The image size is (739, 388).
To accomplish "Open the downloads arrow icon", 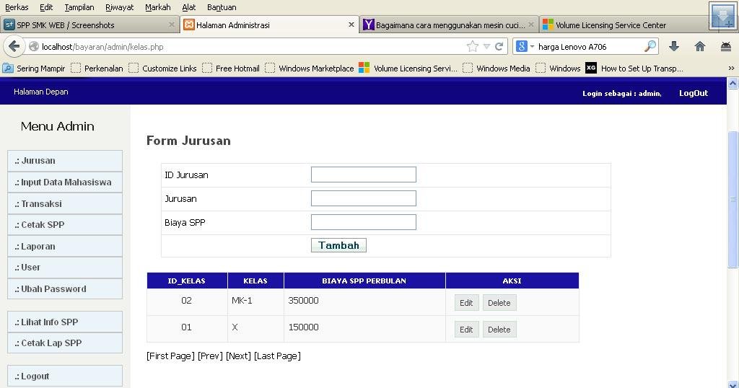I will (x=674, y=46).
